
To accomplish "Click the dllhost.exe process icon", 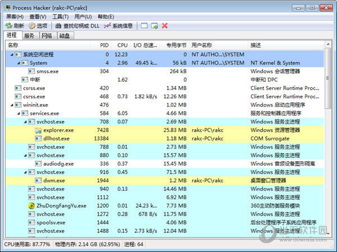I will pos(38,139).
